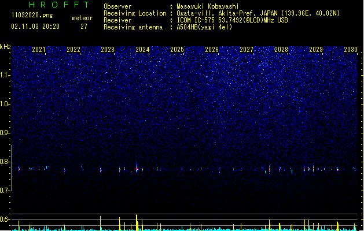Click time marker 2021
This screenshot has width=364, height=231.
click(39, 50)
